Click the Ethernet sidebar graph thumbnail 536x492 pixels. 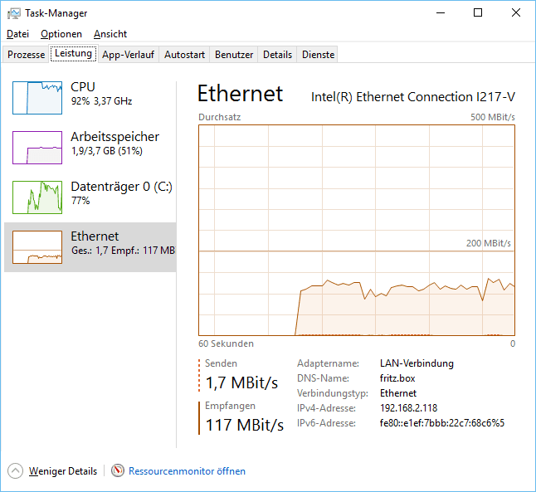[37, 247]
